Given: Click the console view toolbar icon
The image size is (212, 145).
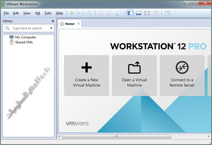Looking at the screenshot, I should tap(168, 13).
